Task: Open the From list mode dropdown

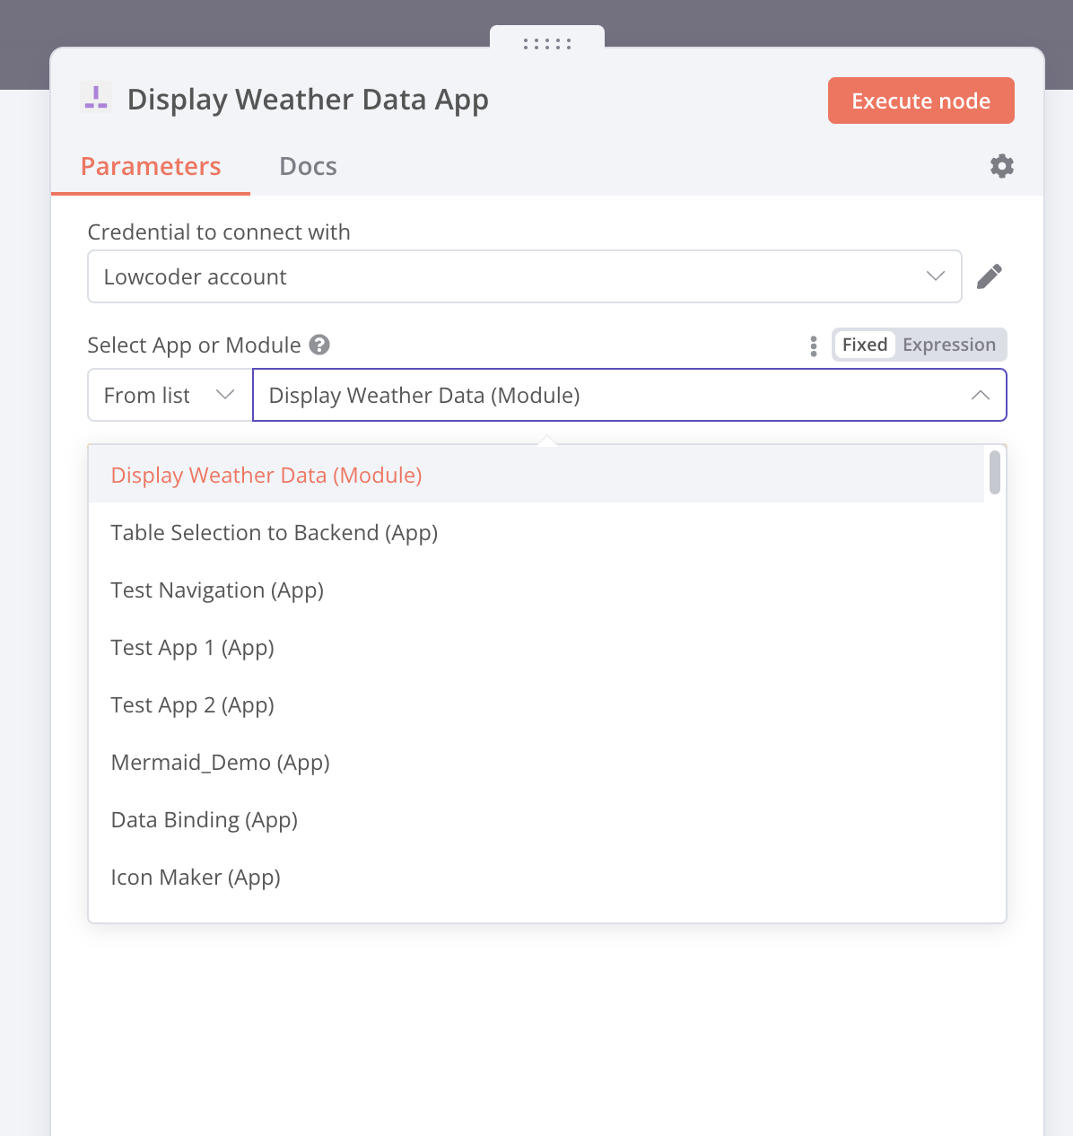Action: (169, 395)
